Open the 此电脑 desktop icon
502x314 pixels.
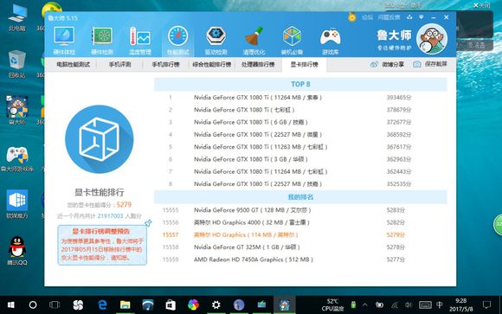coord(17,18)
